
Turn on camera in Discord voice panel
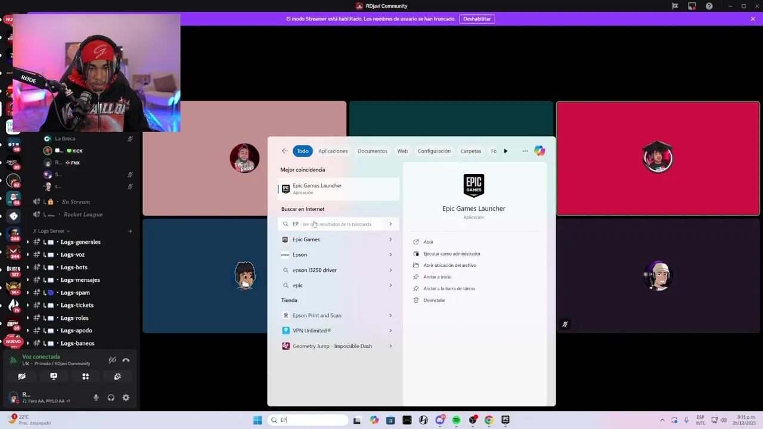(x=21, y=377)
